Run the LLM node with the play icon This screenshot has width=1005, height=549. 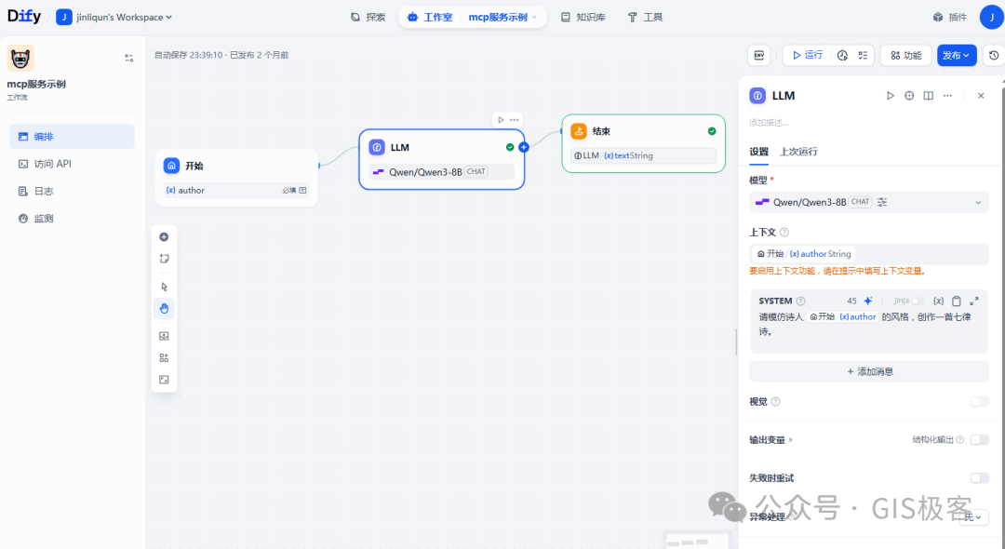point(891,95)
